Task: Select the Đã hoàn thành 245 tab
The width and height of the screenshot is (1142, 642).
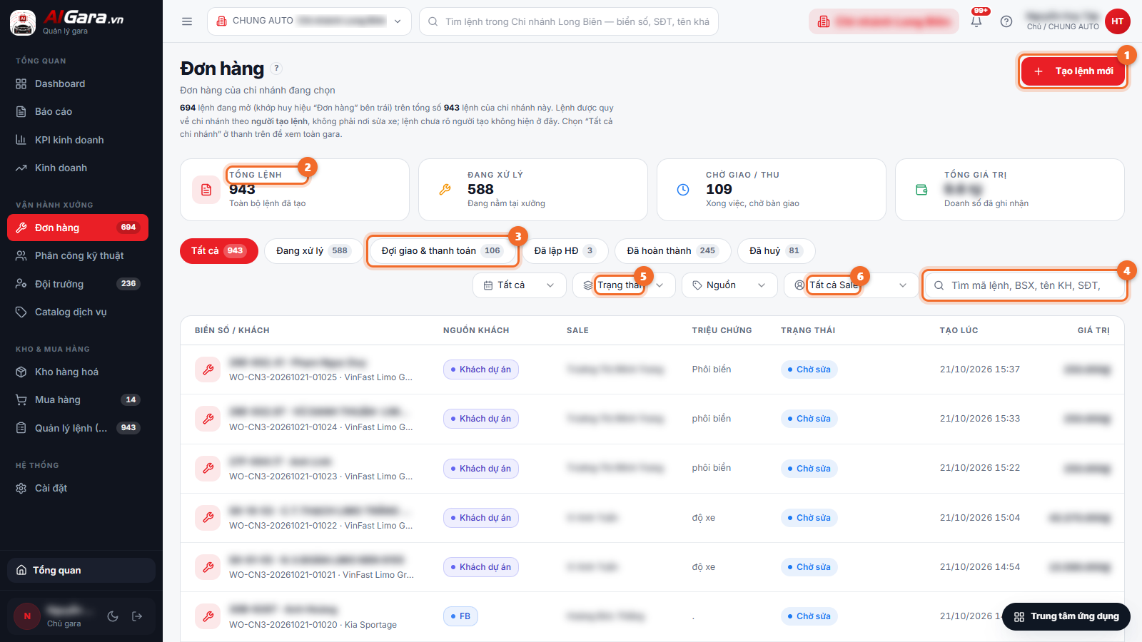Action: pos(672,251)
